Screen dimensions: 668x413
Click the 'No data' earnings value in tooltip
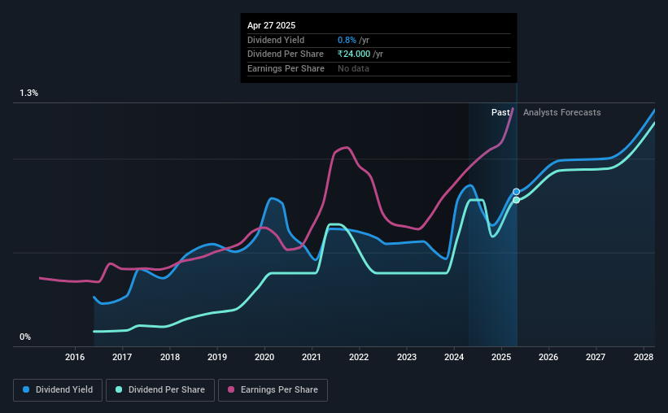pos(354,68)
